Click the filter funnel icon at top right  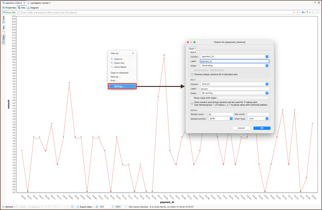[x=307, y=13]
